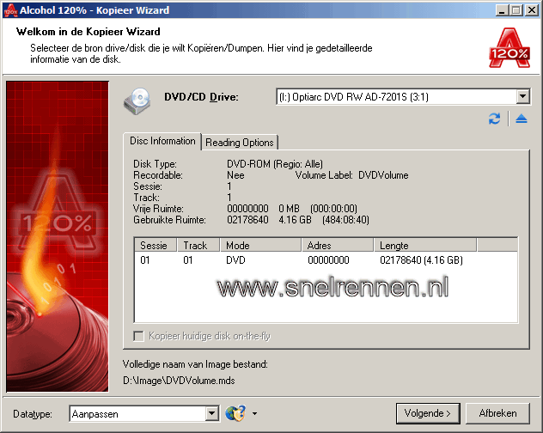Select the 02178640 (4.16 GB) length cell
This screenshot has width=543, height=433.
tap(421, 260)
